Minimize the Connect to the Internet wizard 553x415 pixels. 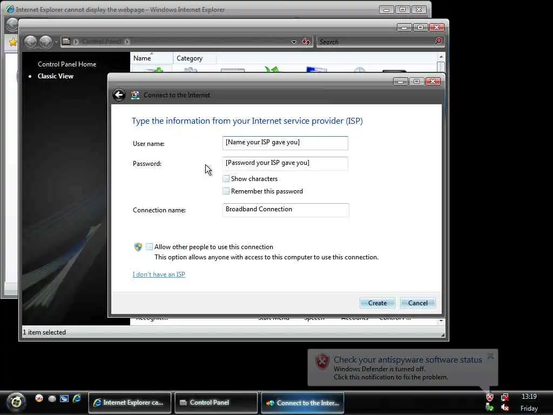(x=400, y=82)
